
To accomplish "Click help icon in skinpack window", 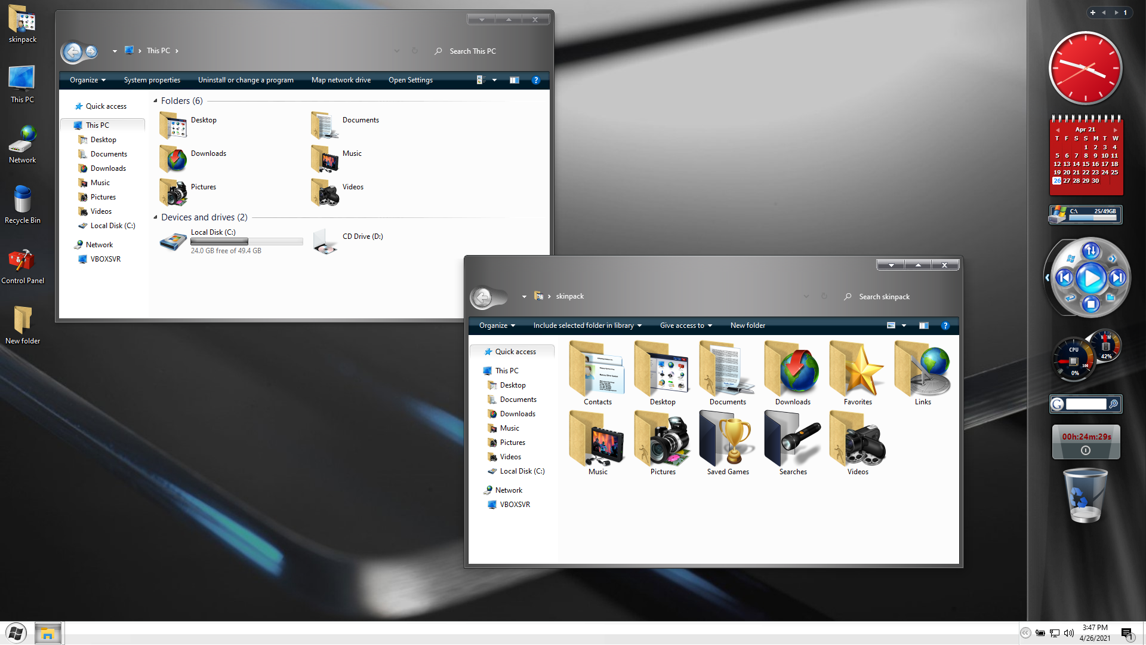I will pyautogui.click(x=945, y=325).
